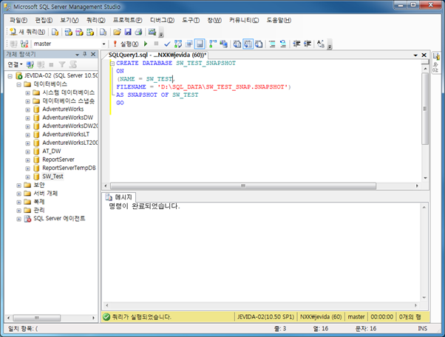Click the blue Parse checkmark icon
This screenshot has height=337, width=445.
click(167, 44)
